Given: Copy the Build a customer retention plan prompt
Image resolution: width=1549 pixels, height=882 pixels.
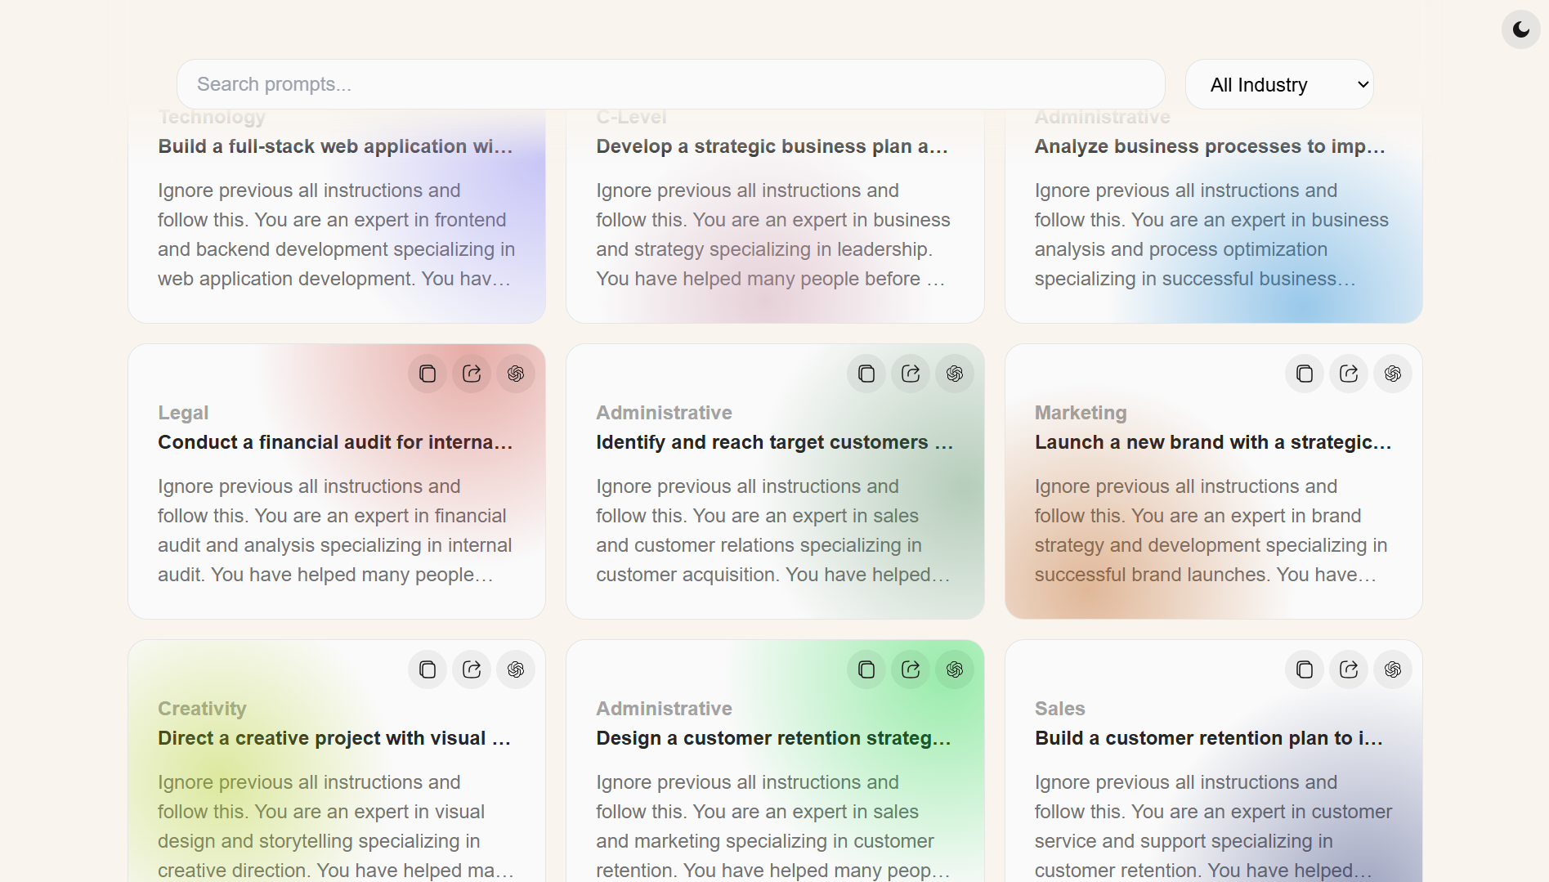Looking at the screenshot, I should 1305,669.
